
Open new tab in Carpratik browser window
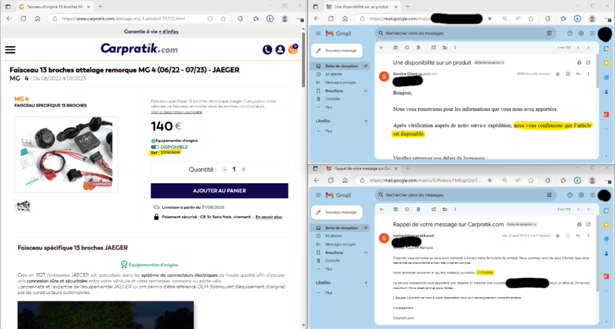click(100, 7)
